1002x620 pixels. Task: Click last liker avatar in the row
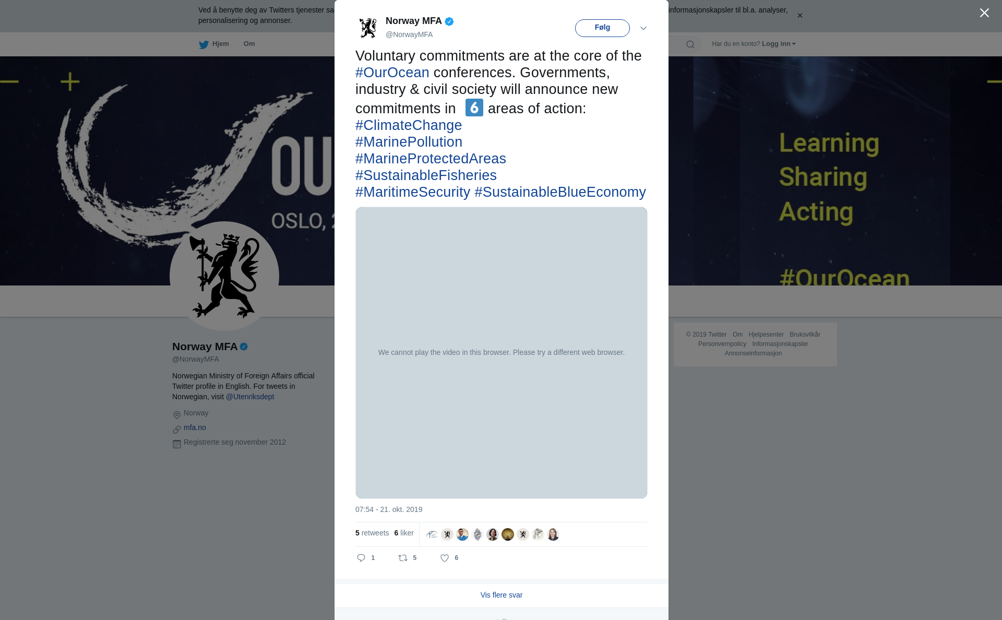point(553,534)
